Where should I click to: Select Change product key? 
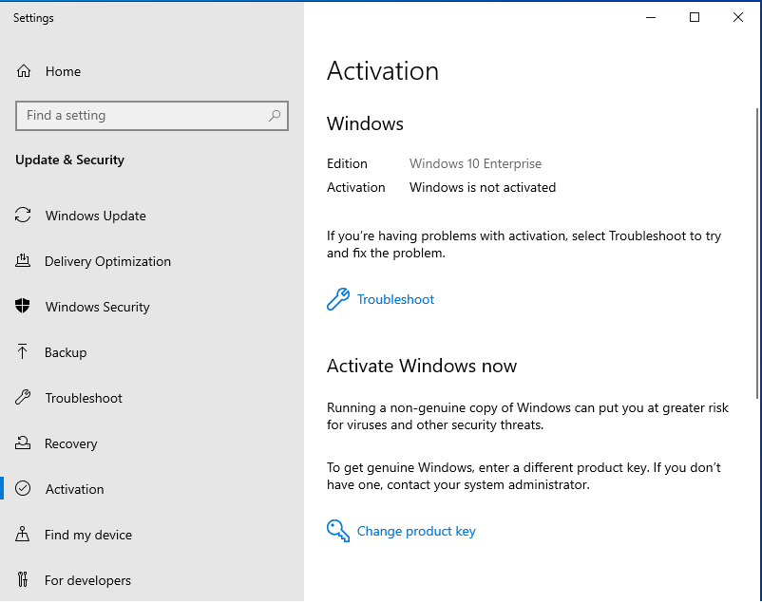[416, 531]
